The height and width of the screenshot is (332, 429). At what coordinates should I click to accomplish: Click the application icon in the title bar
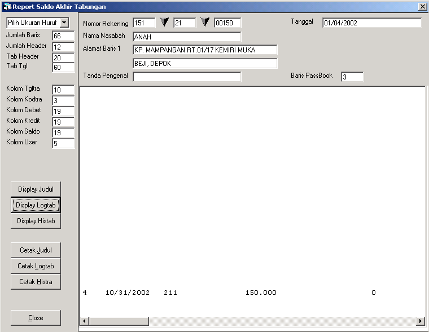7,6
